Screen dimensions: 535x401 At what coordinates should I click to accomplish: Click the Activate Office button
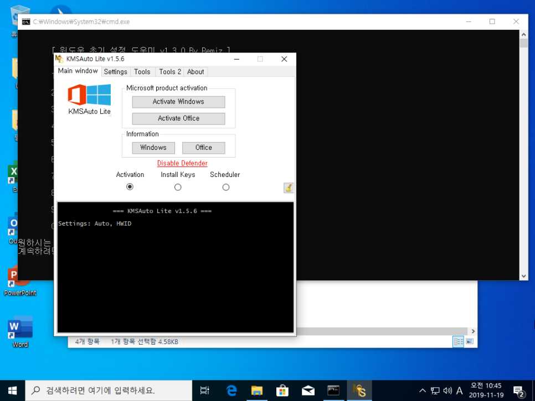point(178,118)
